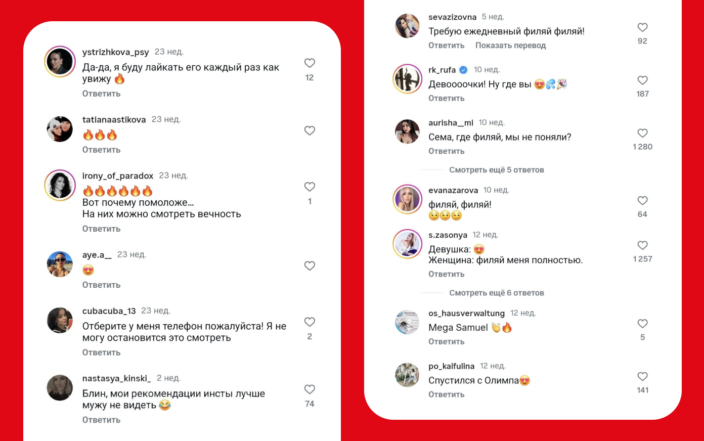
Task: Open ystrizhkova_psy's profile picture
Action: click(x=60, y=62)
